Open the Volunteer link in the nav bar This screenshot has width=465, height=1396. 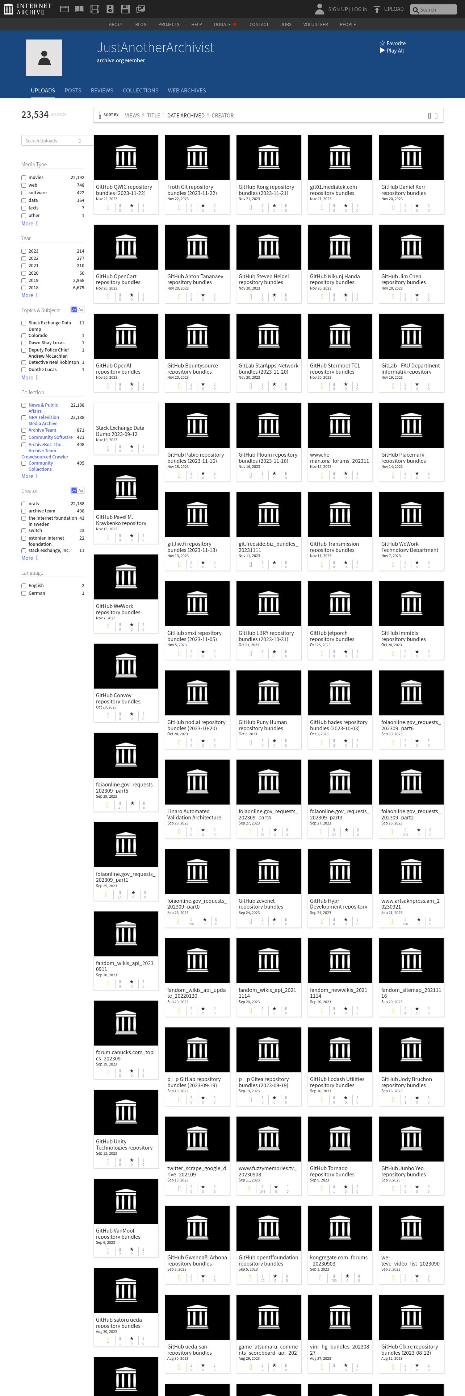315,24
